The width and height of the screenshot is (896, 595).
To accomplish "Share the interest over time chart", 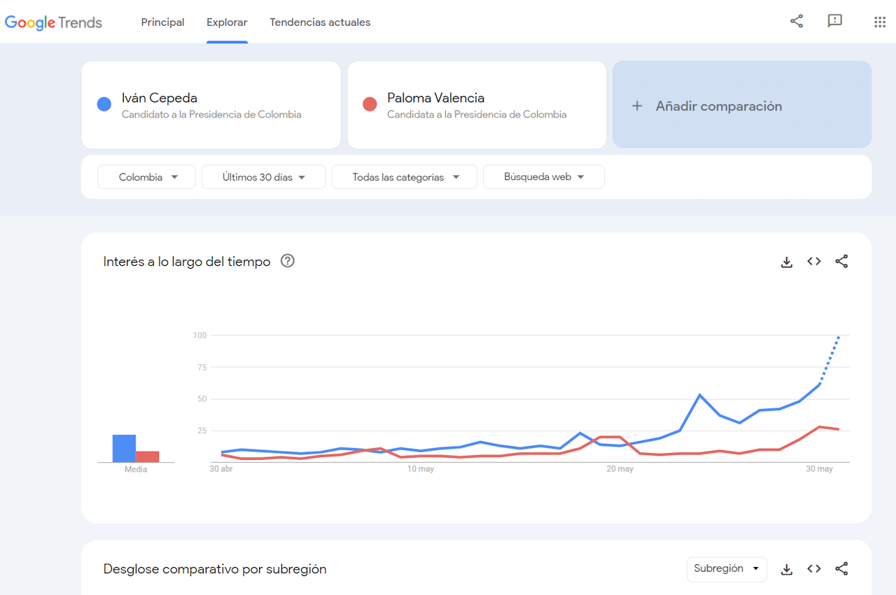I will [841, 261].
